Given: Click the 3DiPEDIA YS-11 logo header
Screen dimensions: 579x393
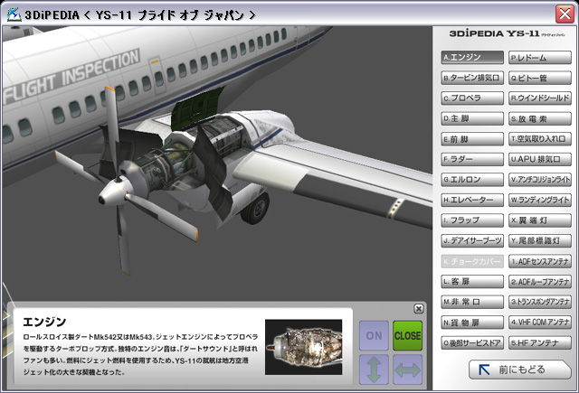Looking at the screenshot, I should pyautogui.click(x=507, y=33).
